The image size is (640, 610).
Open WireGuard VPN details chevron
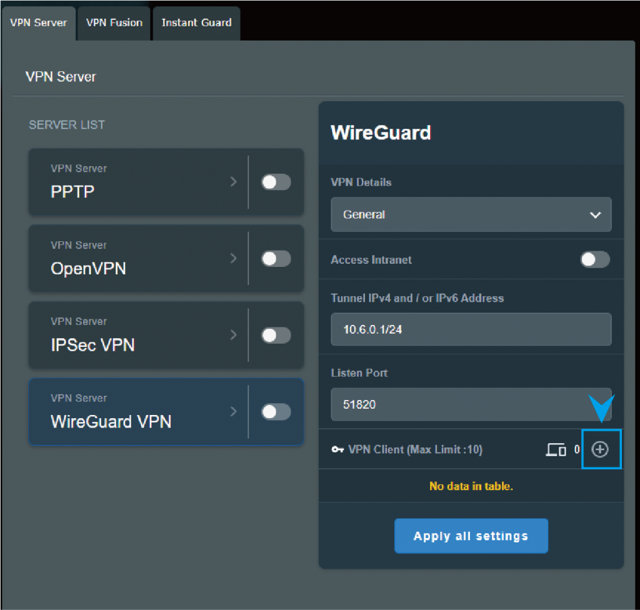coord(233,411)
